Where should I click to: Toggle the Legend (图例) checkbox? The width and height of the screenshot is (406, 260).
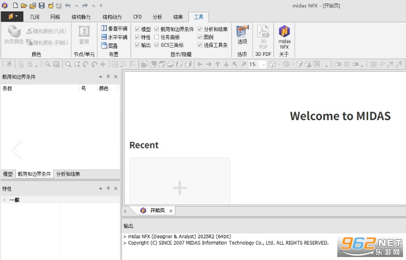point(200,37)
